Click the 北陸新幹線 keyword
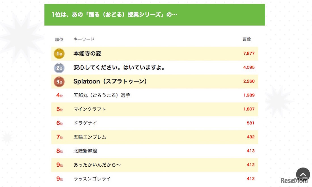 (86, 151)
